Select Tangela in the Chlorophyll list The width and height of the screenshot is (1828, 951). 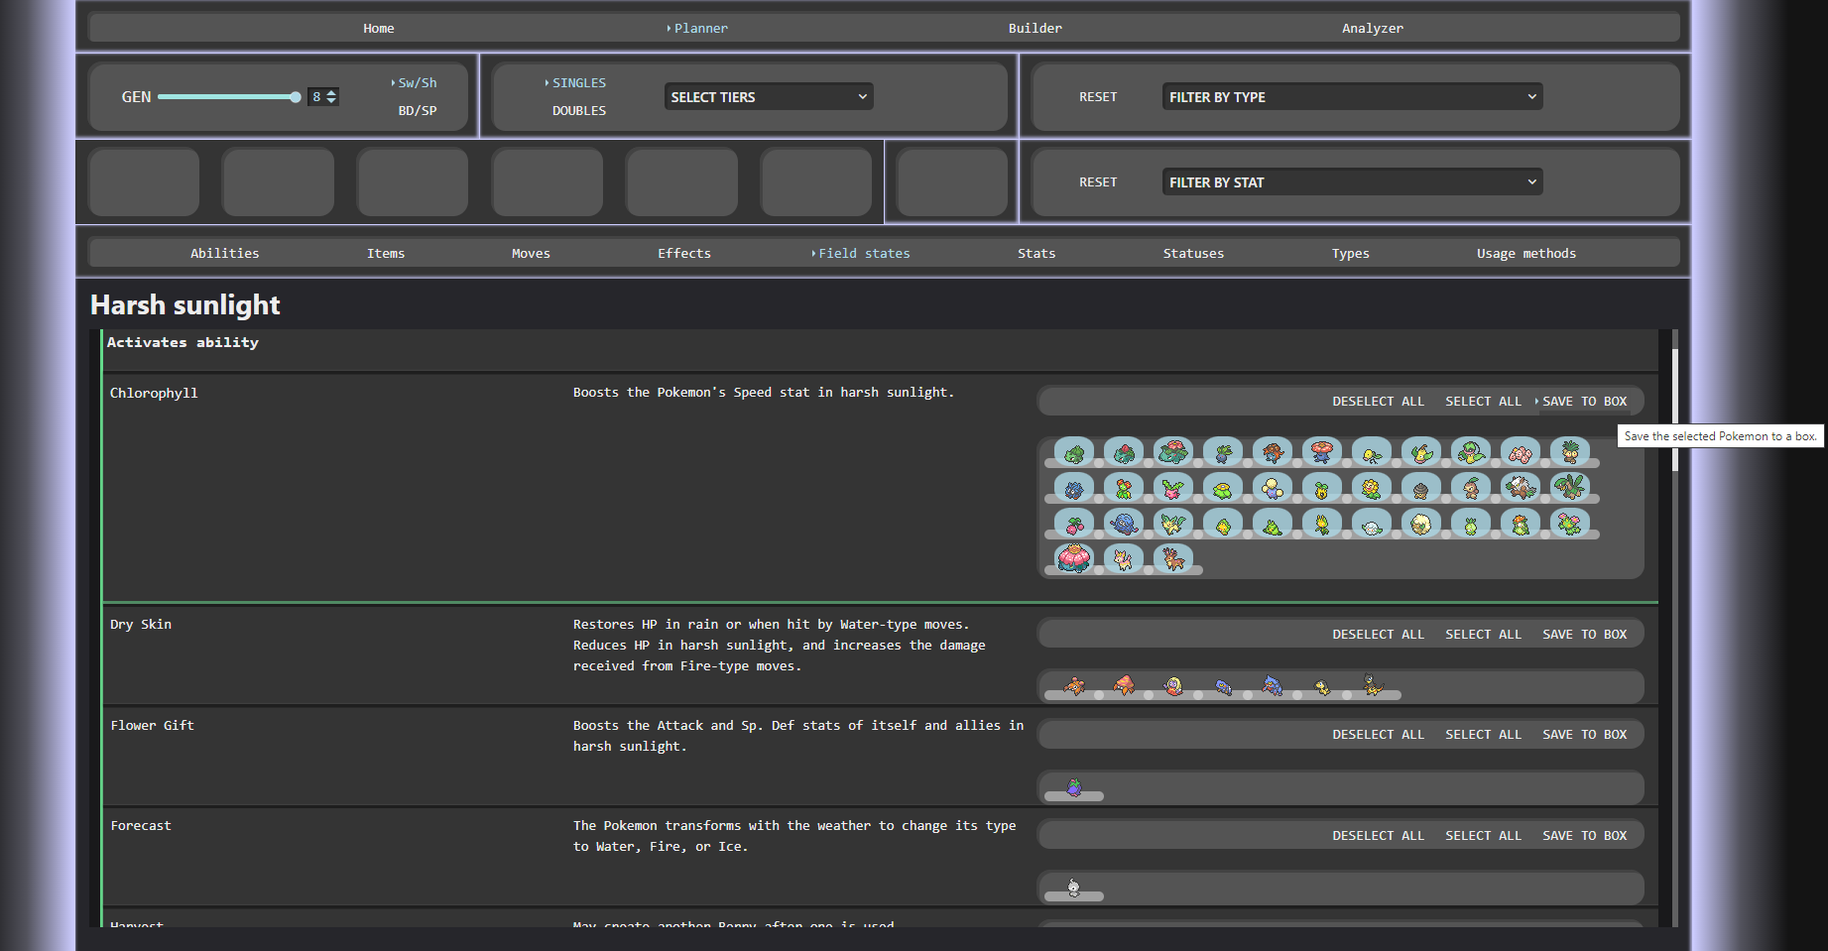pos(1074,487)
